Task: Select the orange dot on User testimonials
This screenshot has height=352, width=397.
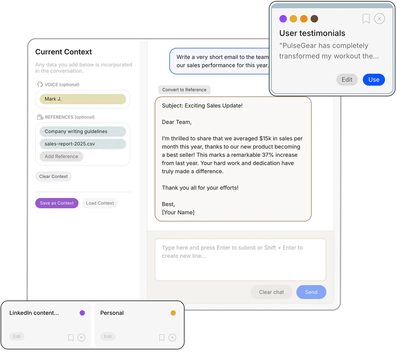Action: tap(304, 19)
